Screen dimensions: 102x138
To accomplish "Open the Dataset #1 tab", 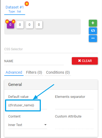I will pyautogui.click(x=15, y=9).
